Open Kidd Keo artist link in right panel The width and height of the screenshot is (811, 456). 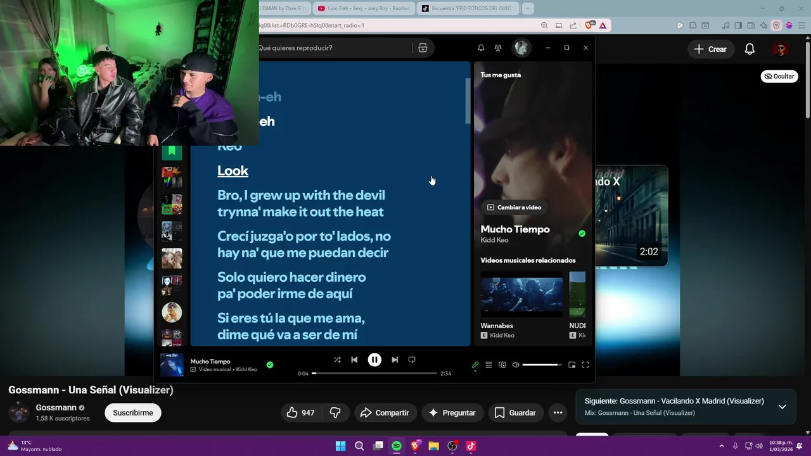point(494,241)
